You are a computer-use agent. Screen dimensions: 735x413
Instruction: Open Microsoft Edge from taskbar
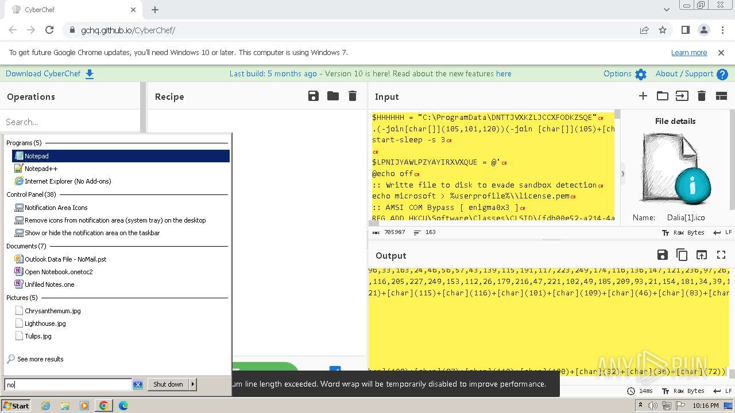point(123,406)
